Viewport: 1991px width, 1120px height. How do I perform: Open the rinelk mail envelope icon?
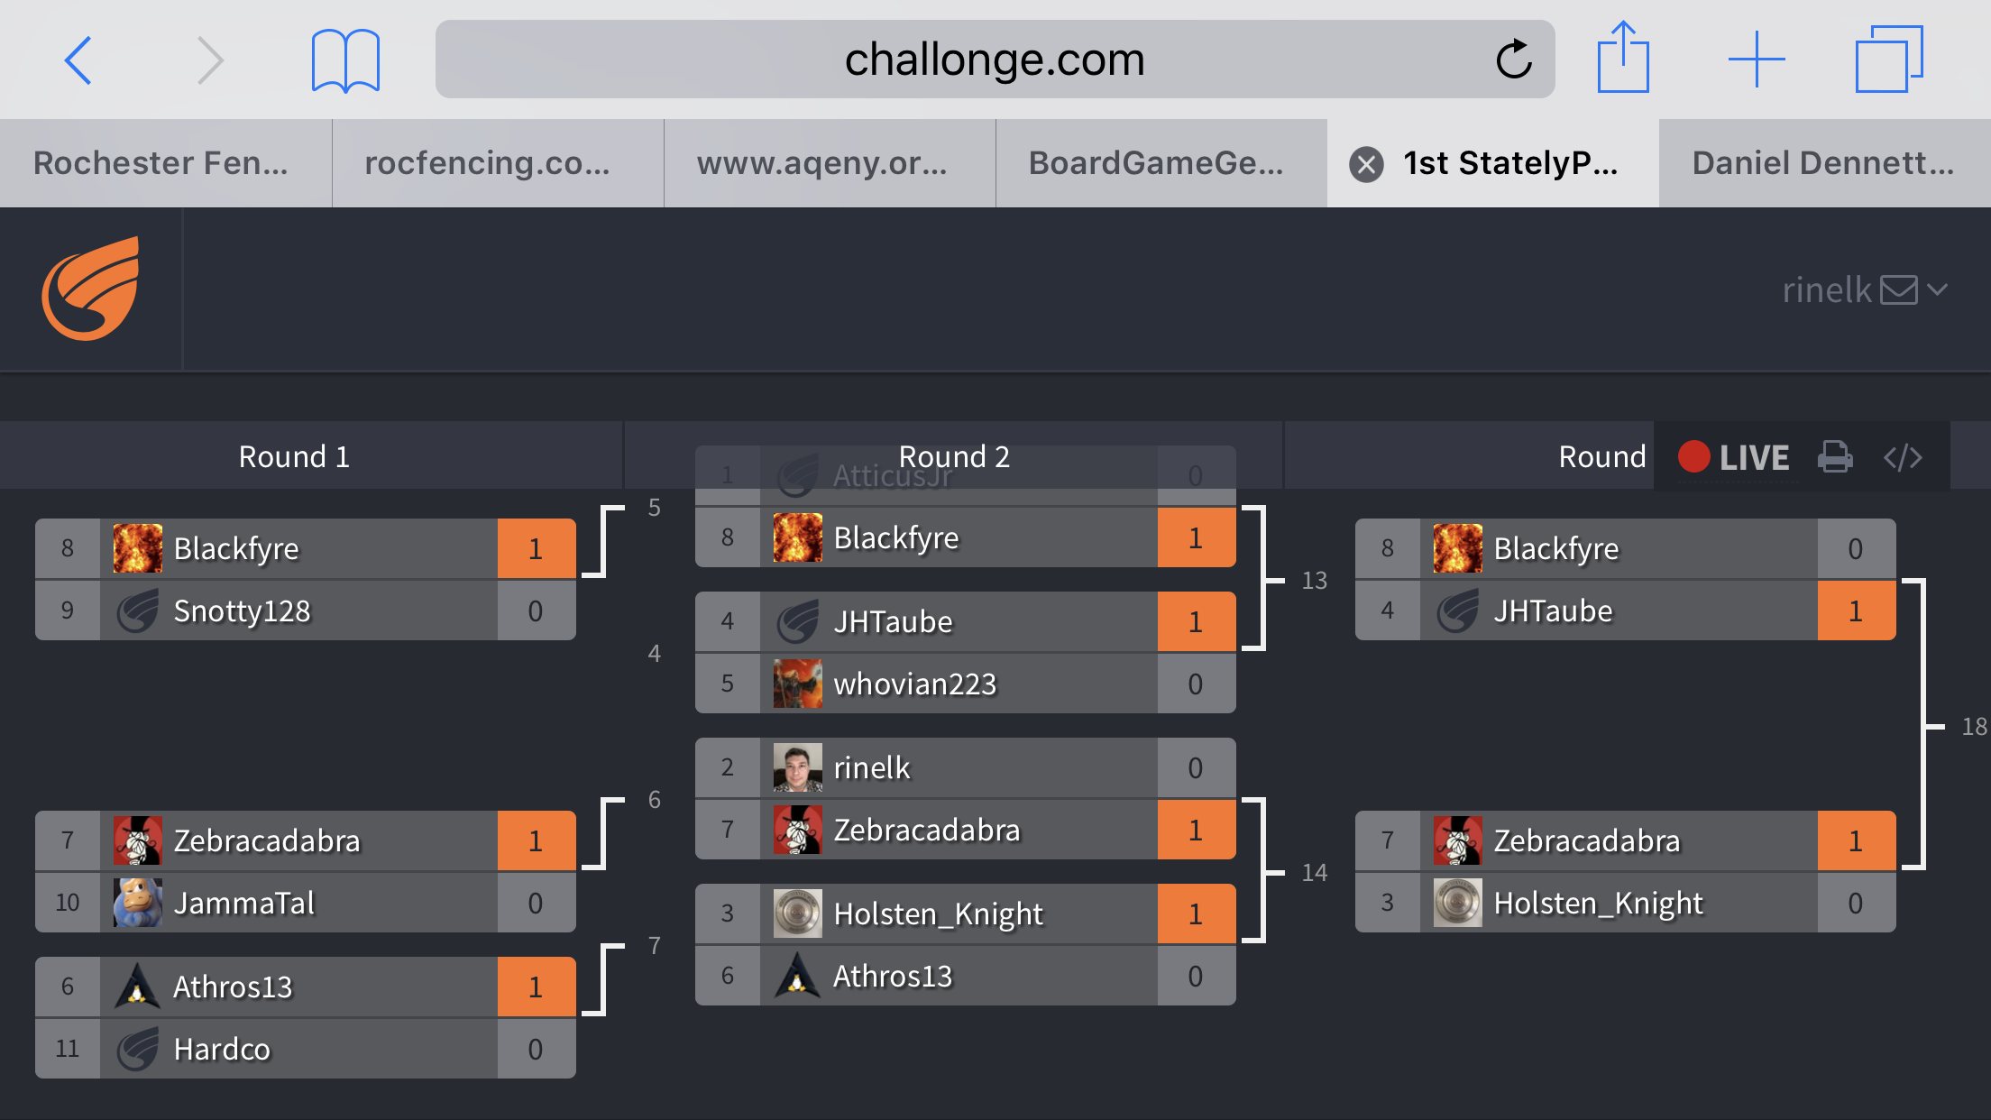pos(1899,289)
